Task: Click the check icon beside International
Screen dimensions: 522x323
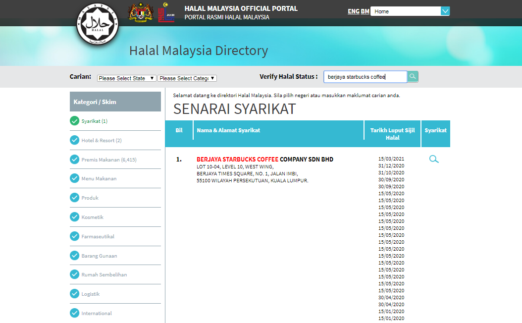Action: point(75,314)
